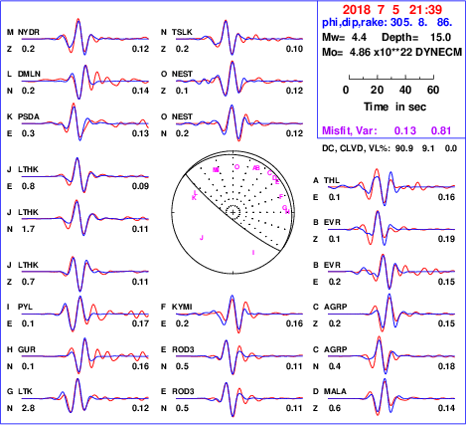Click the THL E-component waveform
Image resolution: width=466 pixels, height=425 pixels.
[391, 187]
